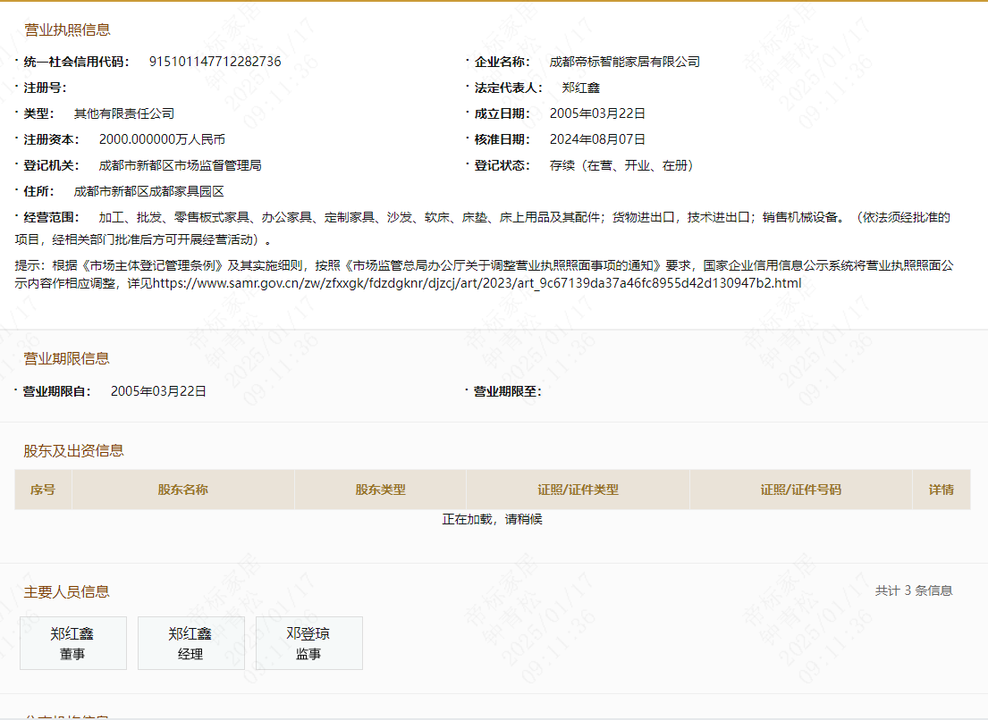Click the 营业执照信息 section heading
Viewport: 988px width, 720px height.
pyautogui.click(x=67, y=30)
